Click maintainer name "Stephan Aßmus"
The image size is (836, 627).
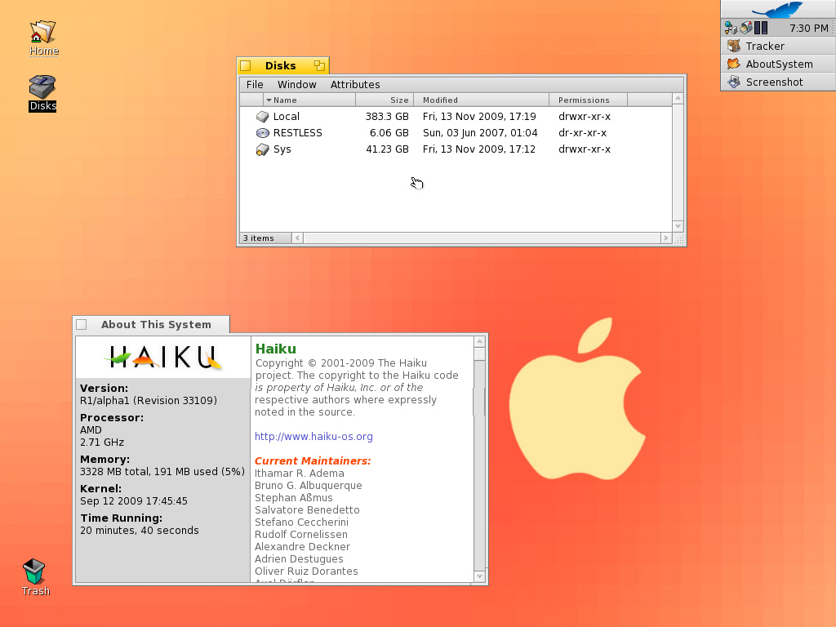293,498
